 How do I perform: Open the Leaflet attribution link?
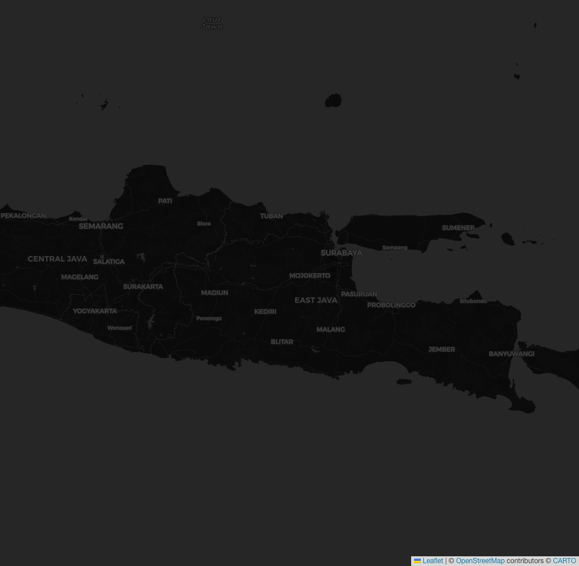pyautogui.click(x=433, y=561)
